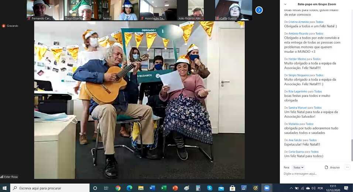
Task: Open the Norton checkmark taskbar icon
Action: coord(255,188)
